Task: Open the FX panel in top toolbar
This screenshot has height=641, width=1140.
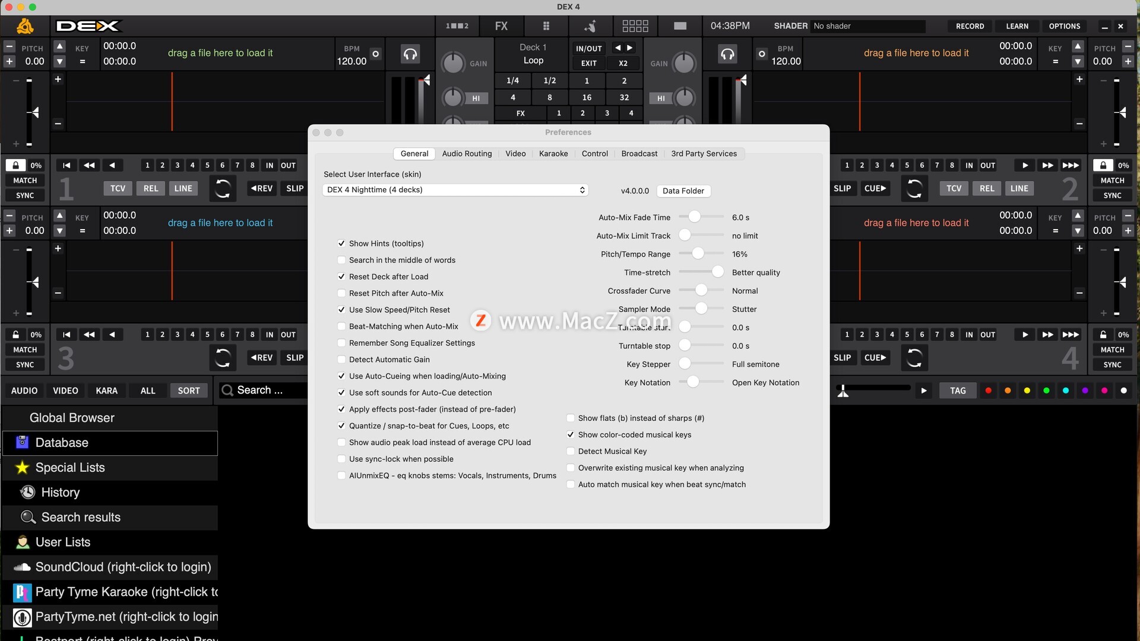Action: (501, 26)
